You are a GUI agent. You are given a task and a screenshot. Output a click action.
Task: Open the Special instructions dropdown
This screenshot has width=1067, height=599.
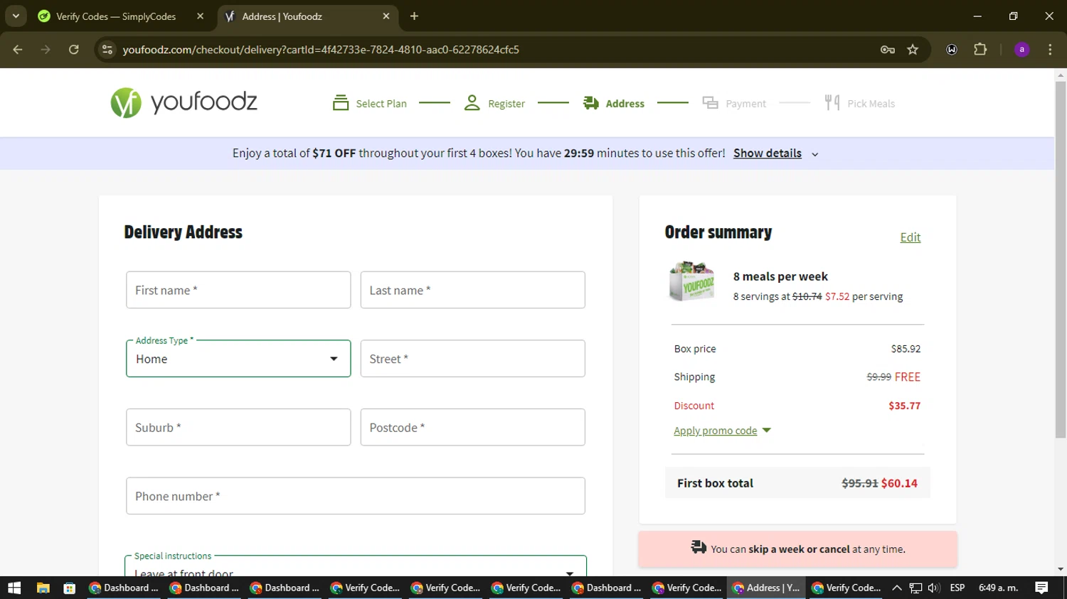pos(356,566)
